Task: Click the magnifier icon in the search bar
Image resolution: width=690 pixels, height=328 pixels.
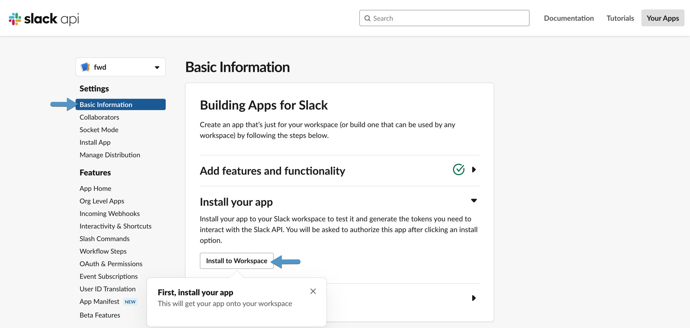Action: (368, 18)
